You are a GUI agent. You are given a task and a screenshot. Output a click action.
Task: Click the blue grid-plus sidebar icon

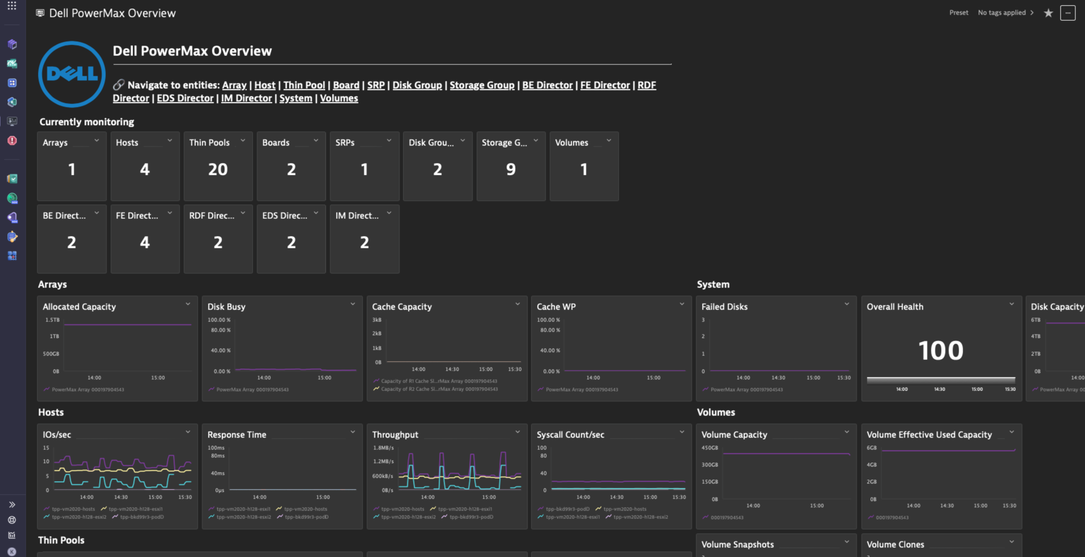coord(12,256)
